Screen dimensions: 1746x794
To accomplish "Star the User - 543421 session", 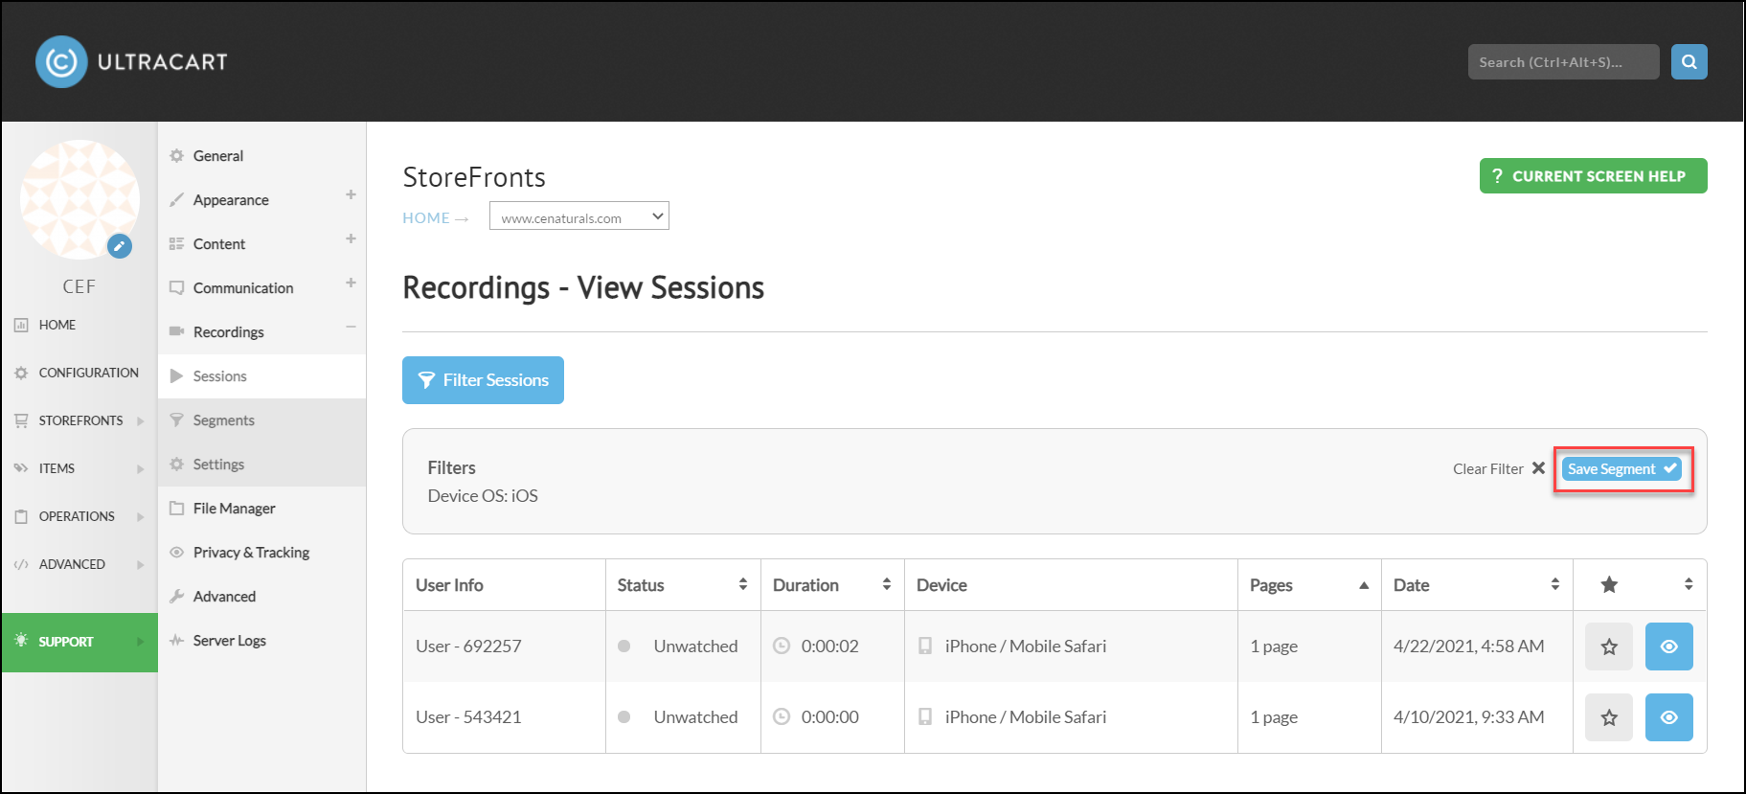I will tap(1609, 717).
